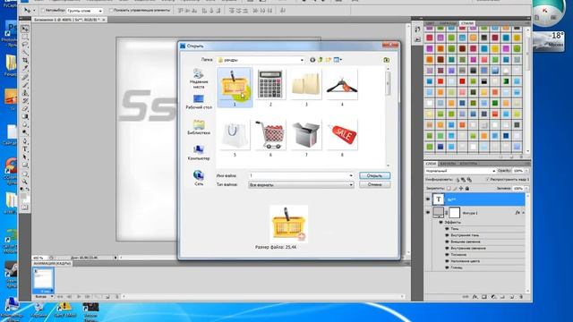
Task: Click the first style swatch in Styles panel
Action: tap(430, 28)
